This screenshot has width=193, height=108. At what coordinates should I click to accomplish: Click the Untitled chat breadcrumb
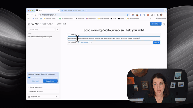tap(61, 24)
